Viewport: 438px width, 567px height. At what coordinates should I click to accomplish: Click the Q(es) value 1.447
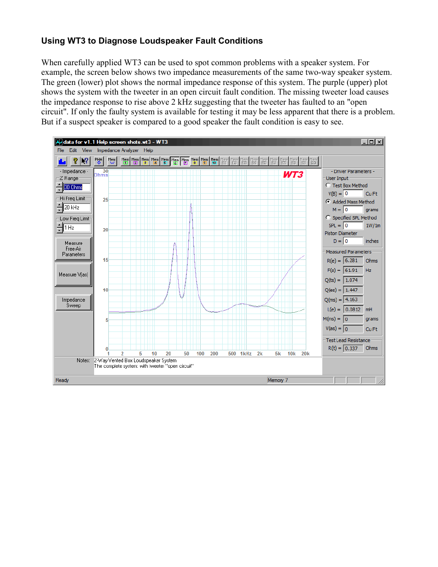pos(353,290)
